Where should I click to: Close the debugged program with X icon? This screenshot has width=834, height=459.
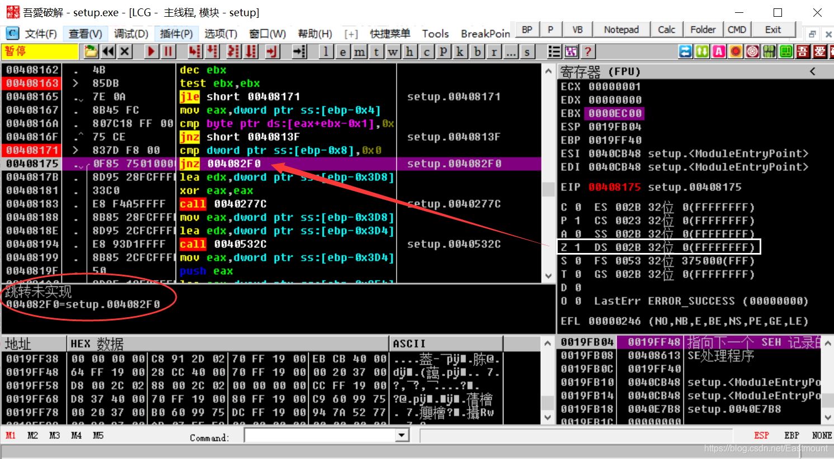point(125,52)
